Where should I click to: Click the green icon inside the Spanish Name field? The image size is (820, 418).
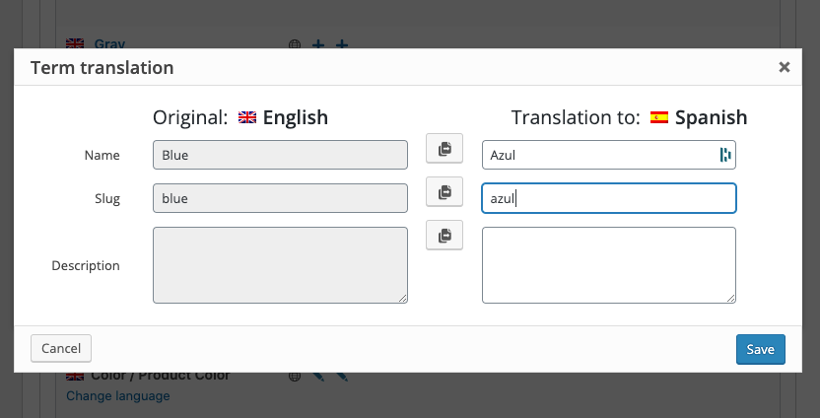(x=725, y=155)
